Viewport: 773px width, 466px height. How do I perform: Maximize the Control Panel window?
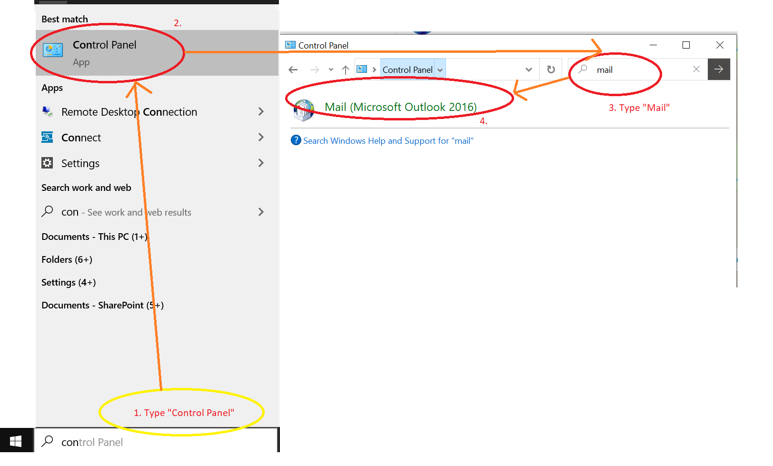686,45
